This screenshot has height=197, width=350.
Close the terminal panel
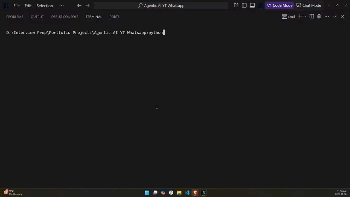click(x=343, y=17)
